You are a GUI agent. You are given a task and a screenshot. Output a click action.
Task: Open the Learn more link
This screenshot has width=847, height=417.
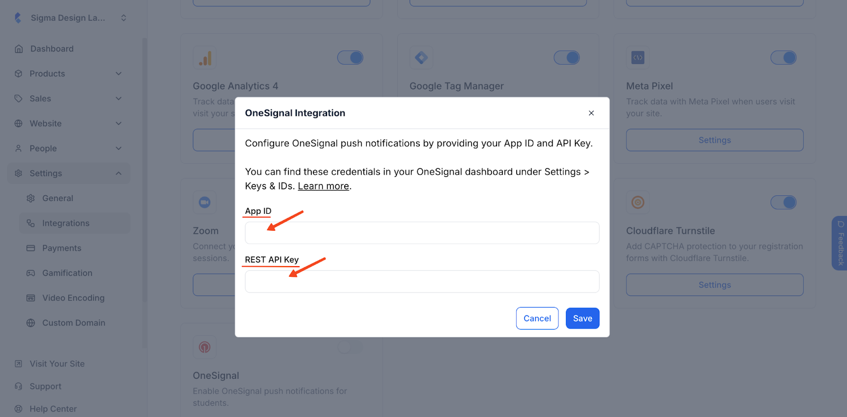click(x=322, y=186)
